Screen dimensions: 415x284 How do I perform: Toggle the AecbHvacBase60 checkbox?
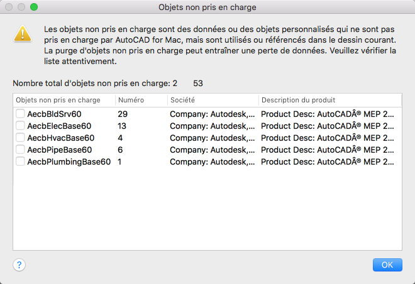pos(21,138)
